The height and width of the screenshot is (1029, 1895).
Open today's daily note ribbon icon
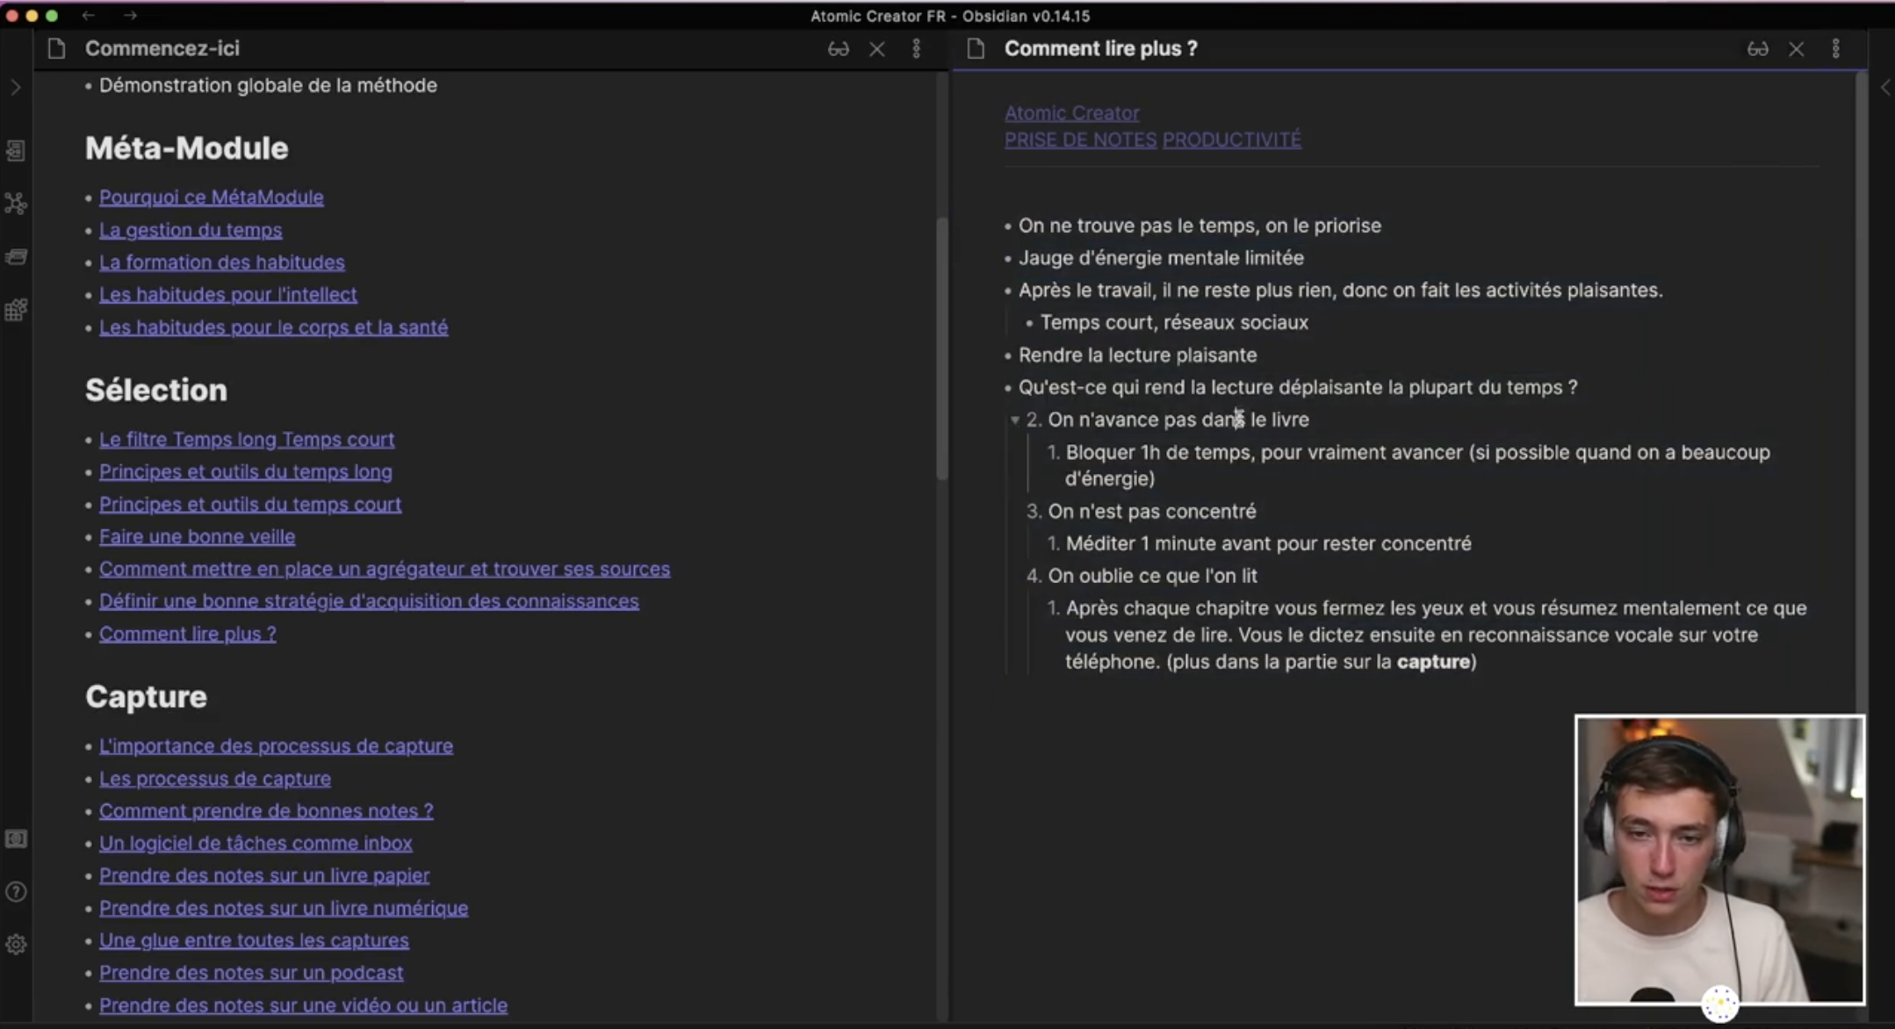[x=16, y=257]
